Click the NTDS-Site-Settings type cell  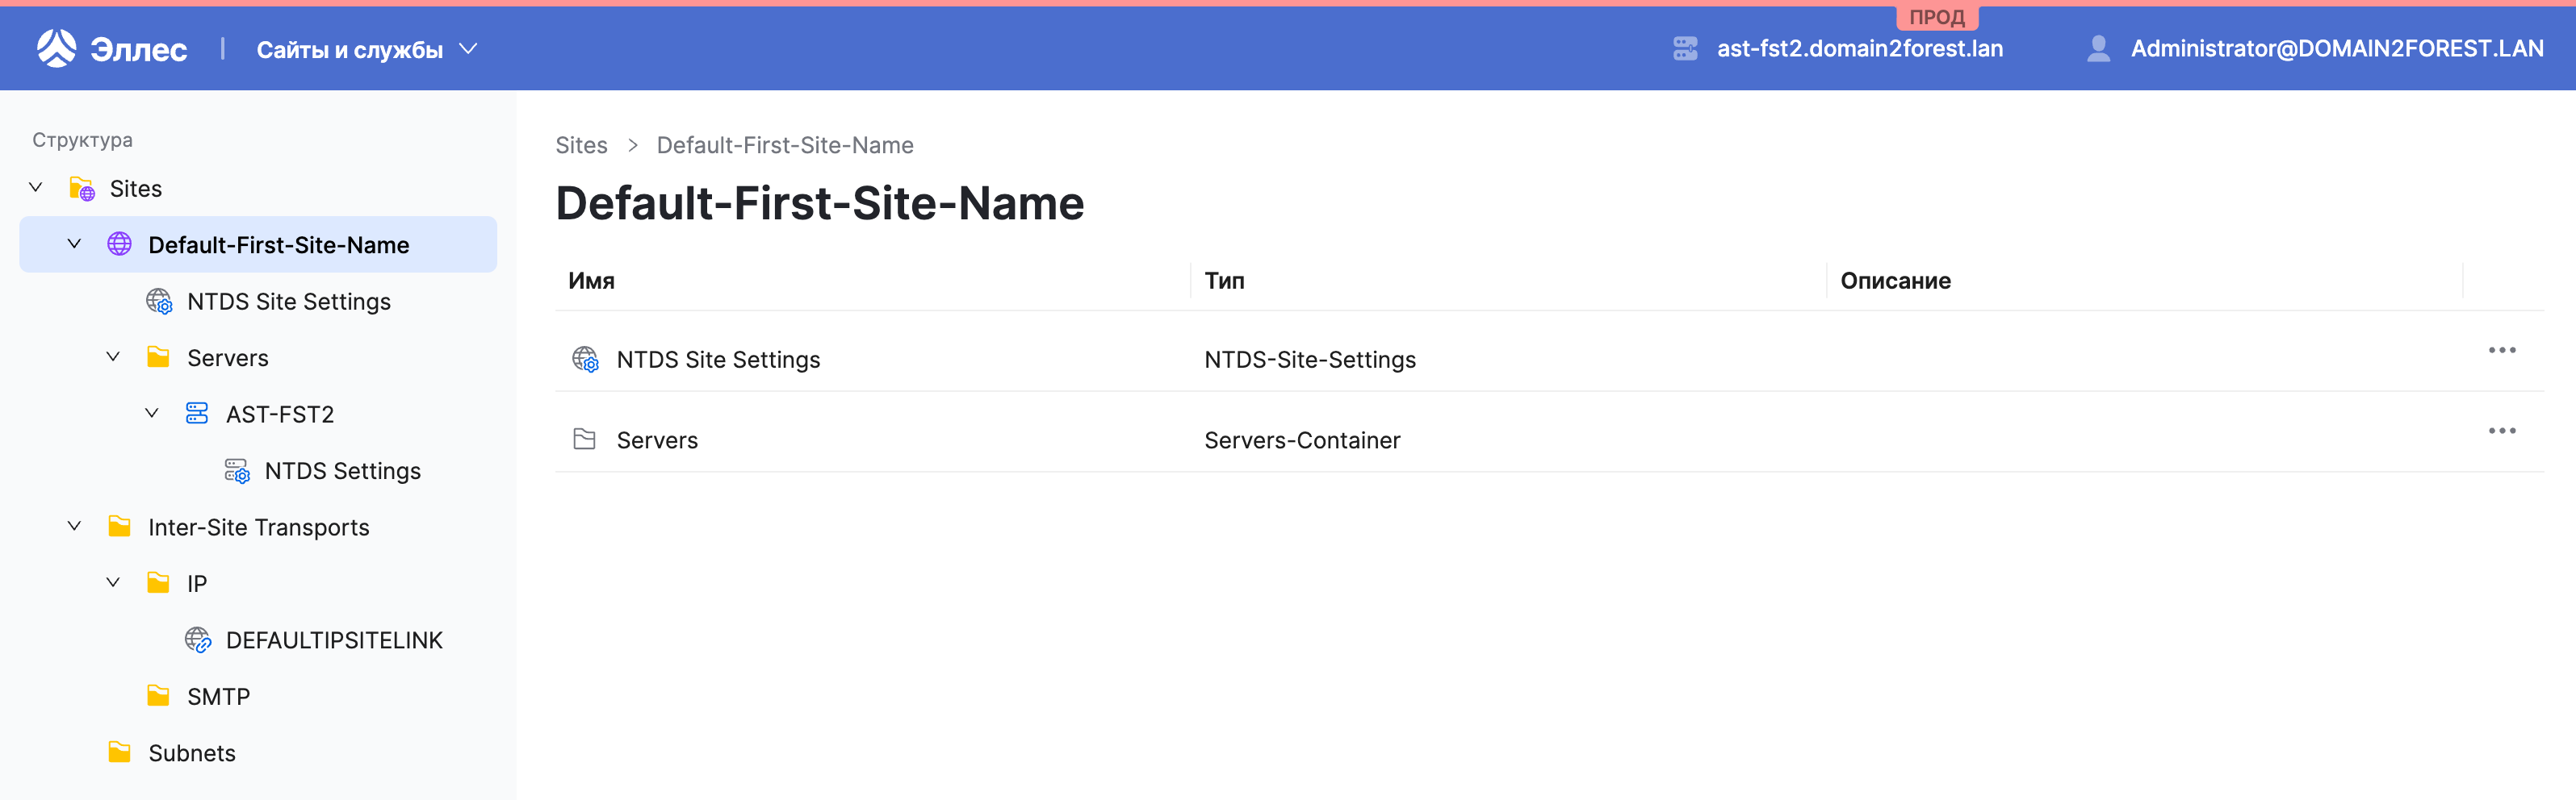(x=1309, y=359)
